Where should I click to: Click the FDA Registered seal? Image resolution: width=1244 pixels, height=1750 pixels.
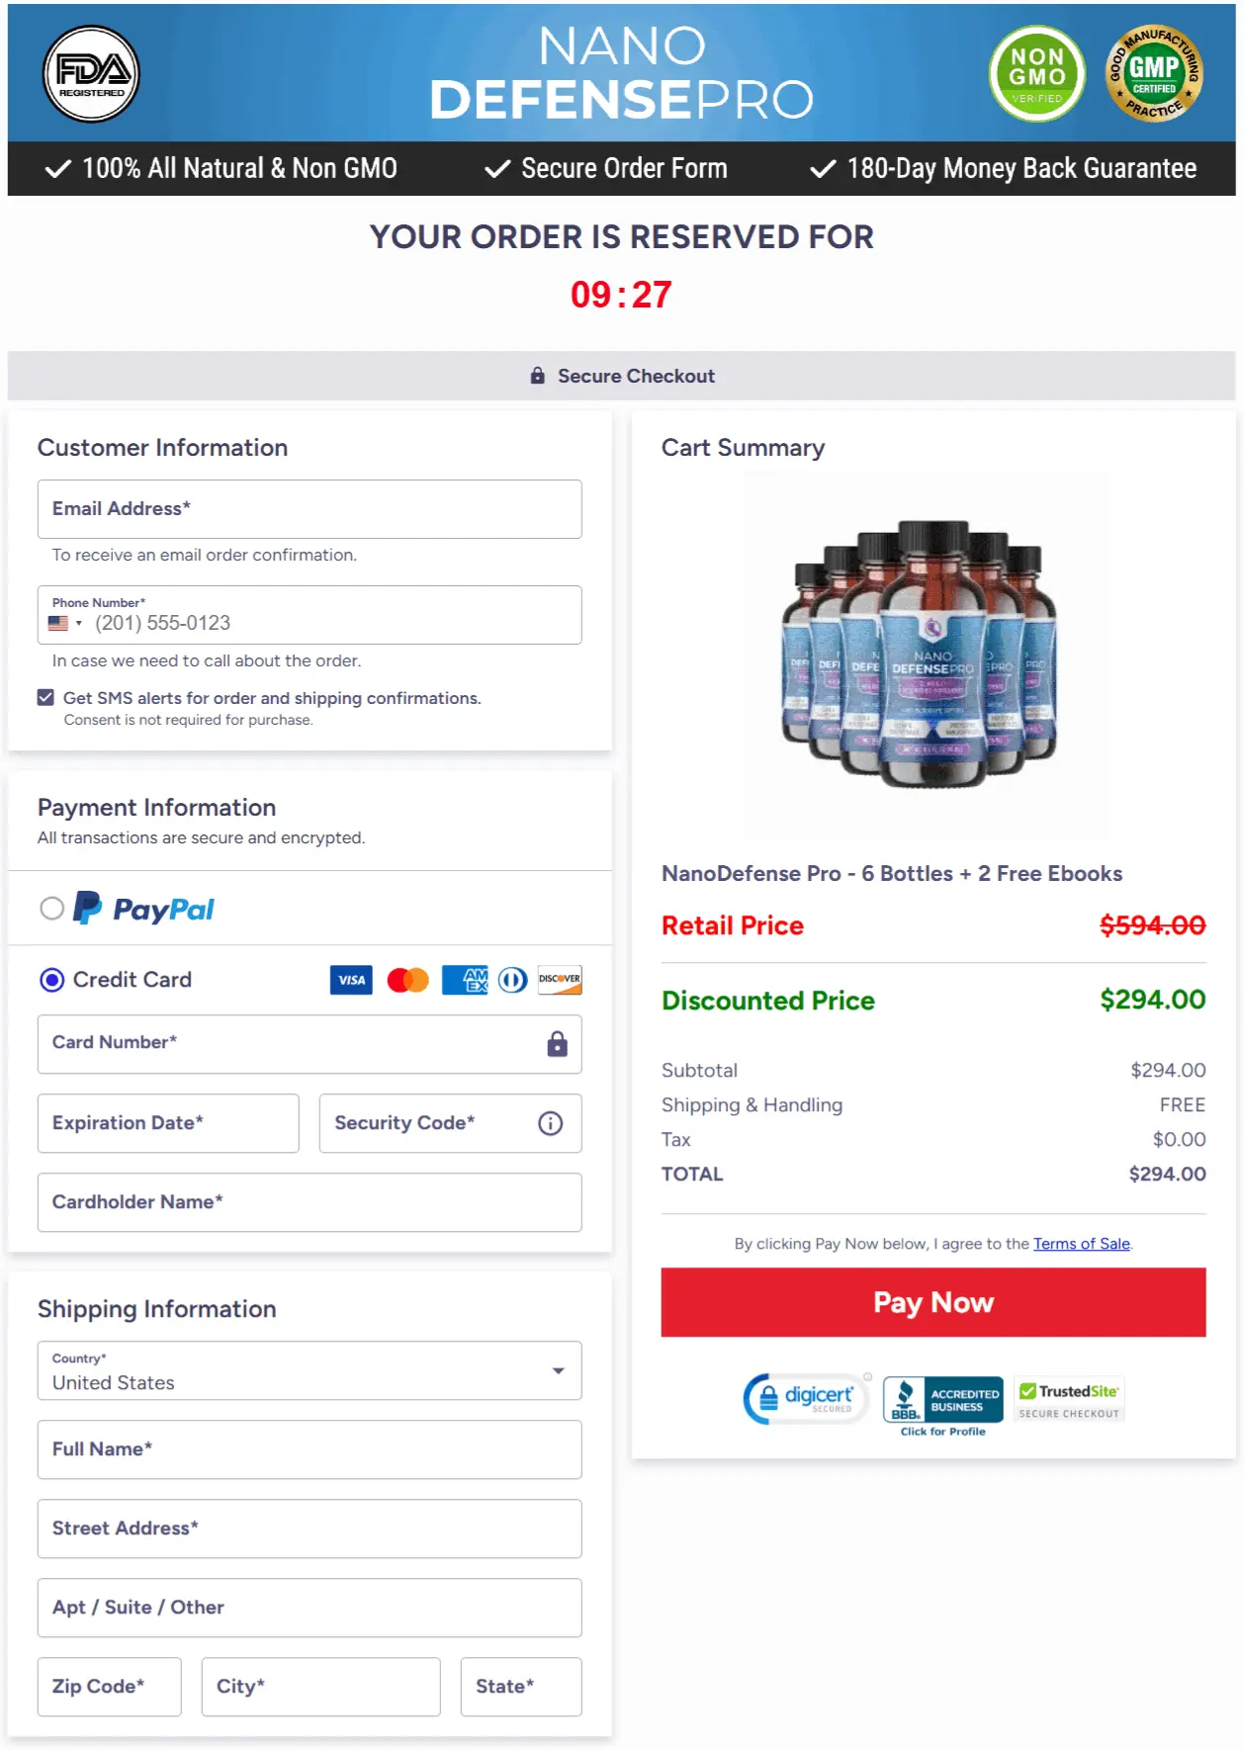click(x=90, y=74)
